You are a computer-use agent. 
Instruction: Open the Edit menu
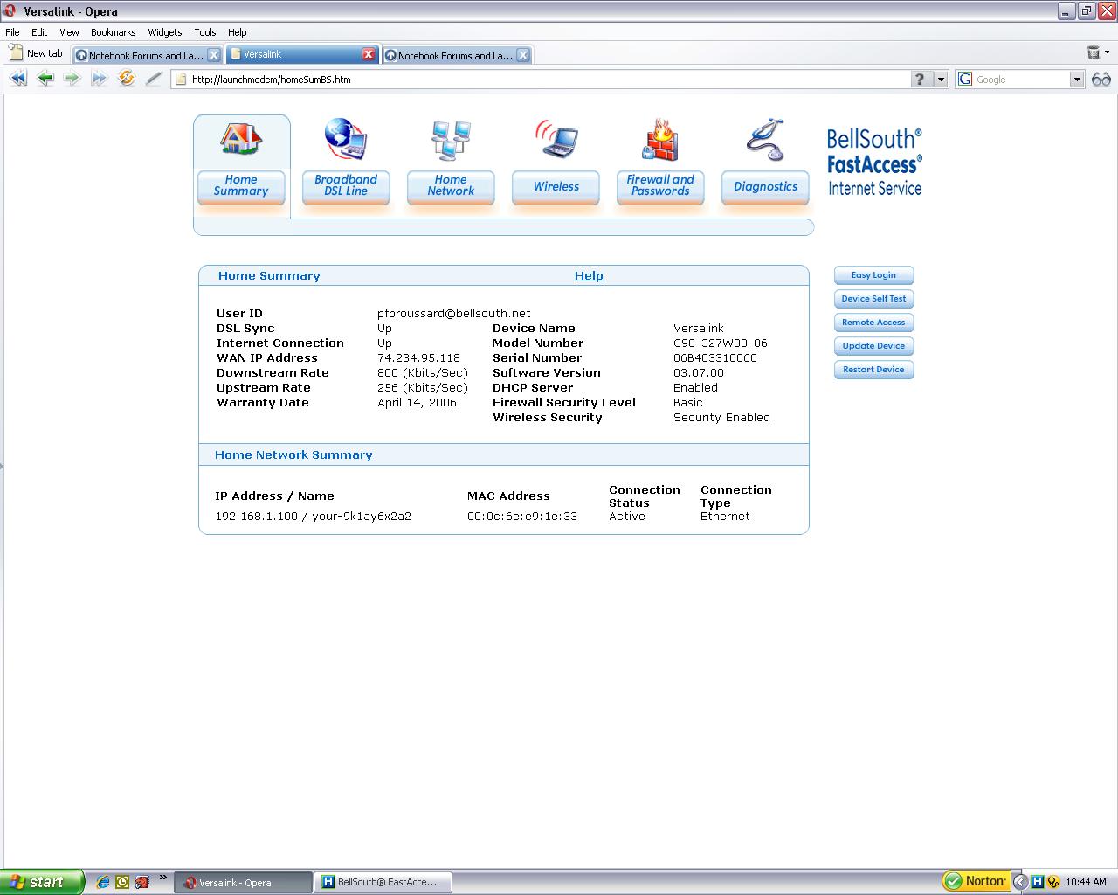(39, 32)
